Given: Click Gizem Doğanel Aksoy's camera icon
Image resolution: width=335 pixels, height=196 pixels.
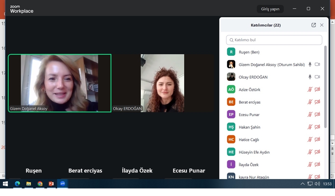Looking at the screenshot, I should click(x=317, y=64).
